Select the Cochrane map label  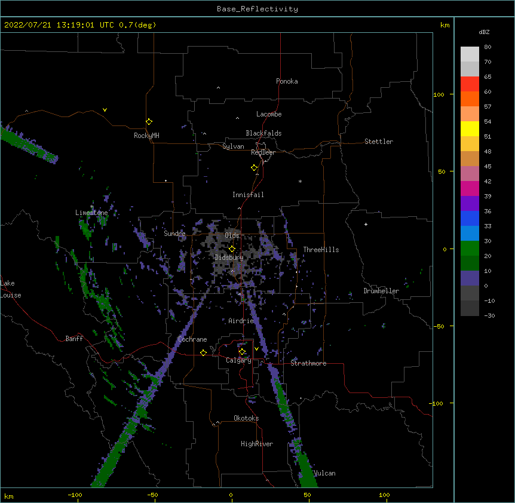click(192, 339)
